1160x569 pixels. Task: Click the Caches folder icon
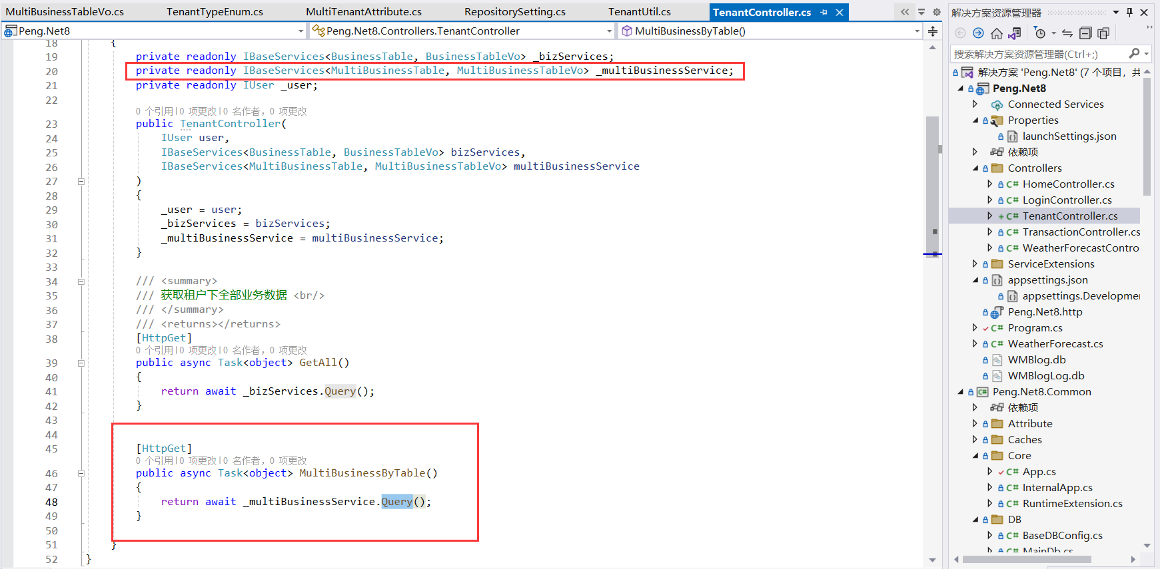(x=997, y=440)
